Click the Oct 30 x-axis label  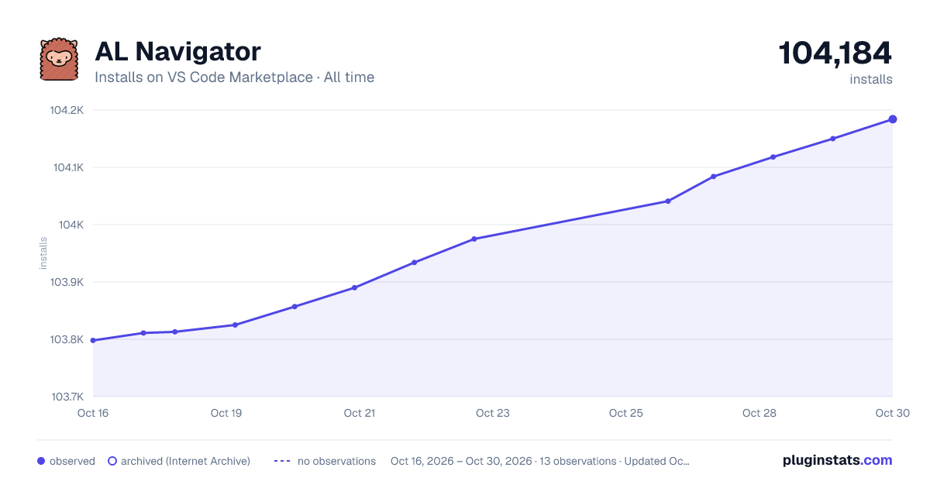tap(891, 413)
